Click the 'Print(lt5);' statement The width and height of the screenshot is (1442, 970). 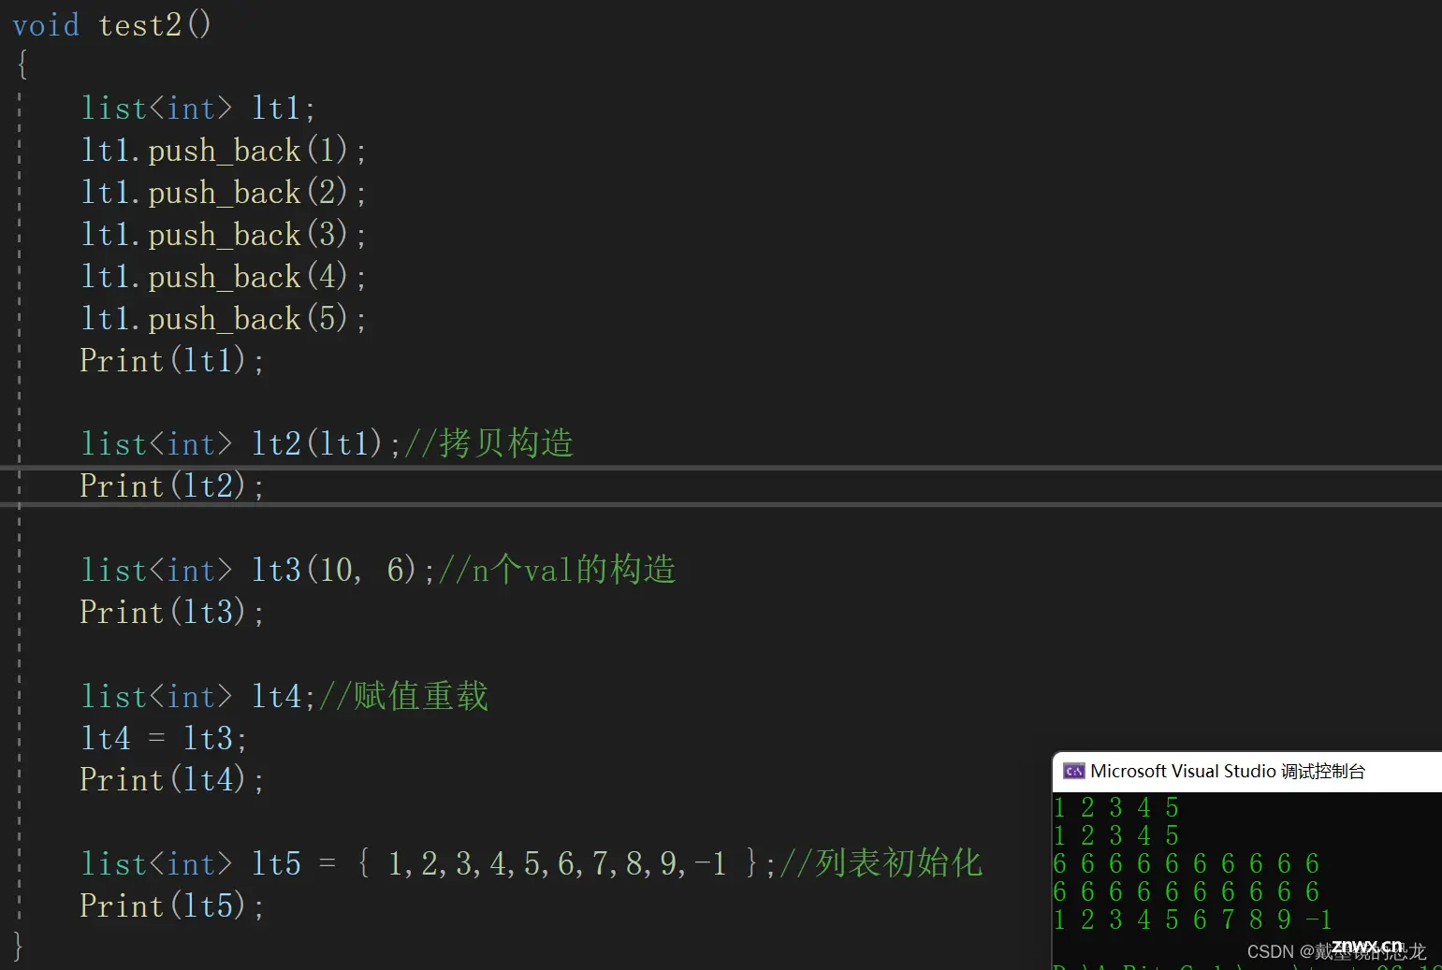pyautogui.click(x=172, y=906)
